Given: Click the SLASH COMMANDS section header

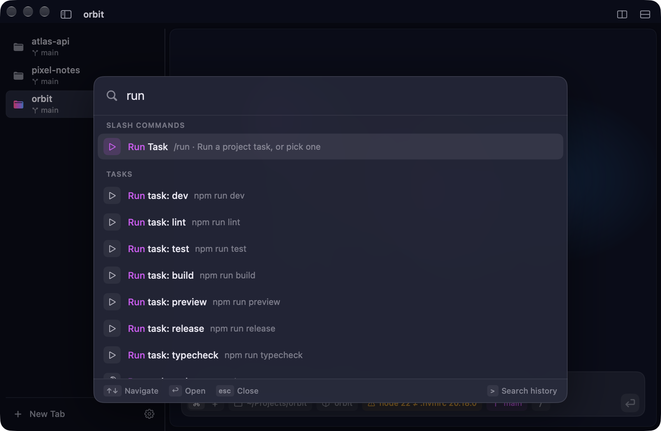Looking at the screenshot, I should coord(145,125).
